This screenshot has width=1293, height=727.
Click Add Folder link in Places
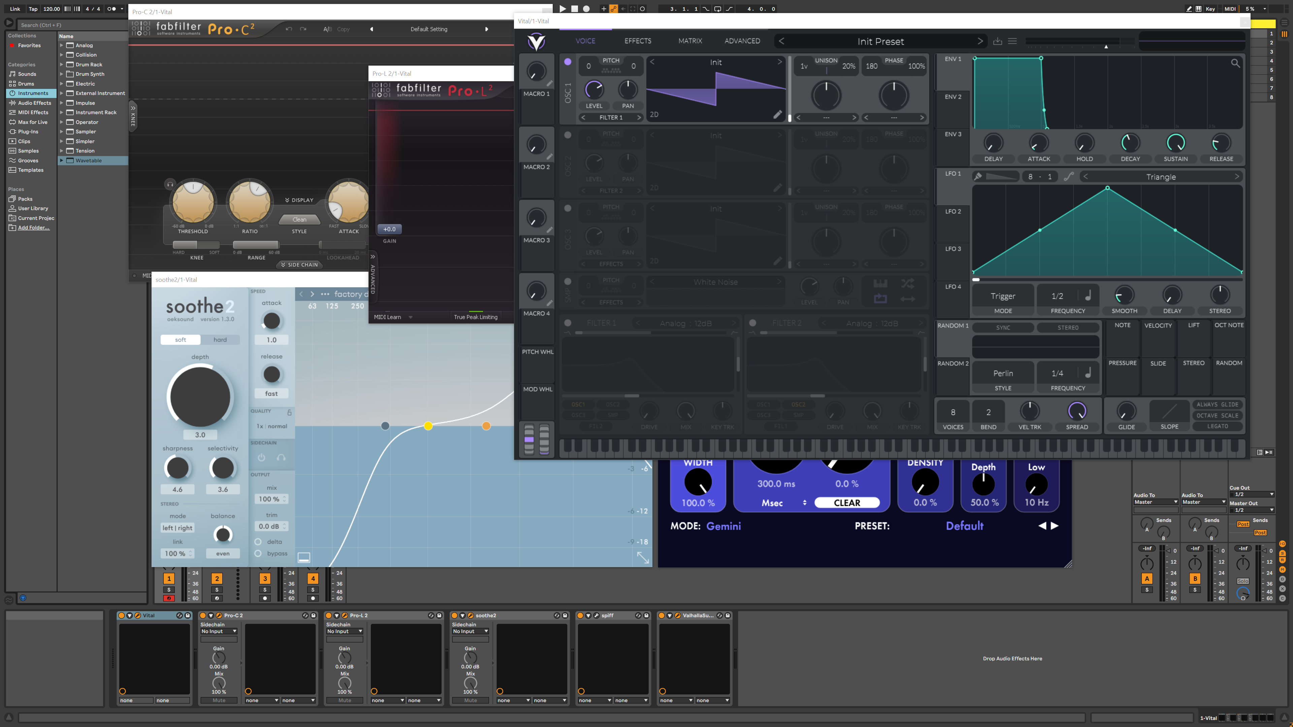point(34,228)
